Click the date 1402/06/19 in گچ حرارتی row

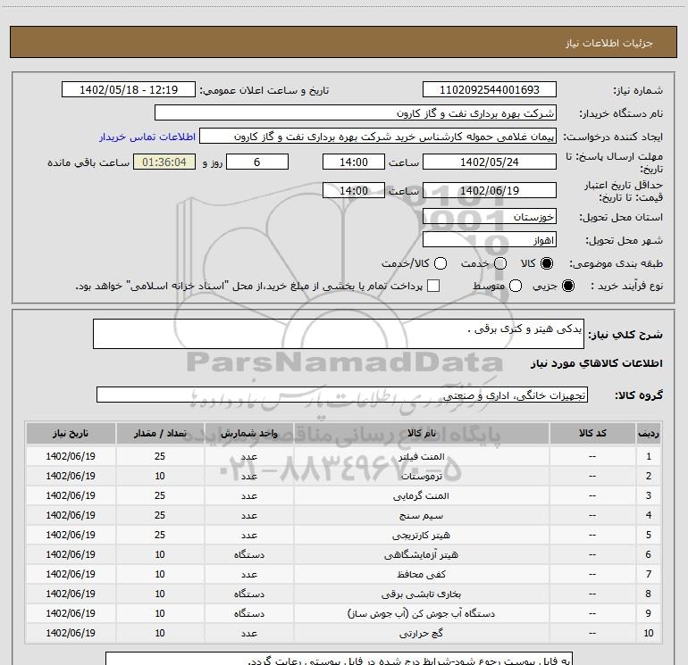click(71, 633)
